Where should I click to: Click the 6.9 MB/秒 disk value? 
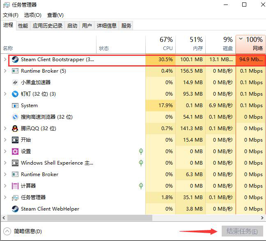[221, 106]
